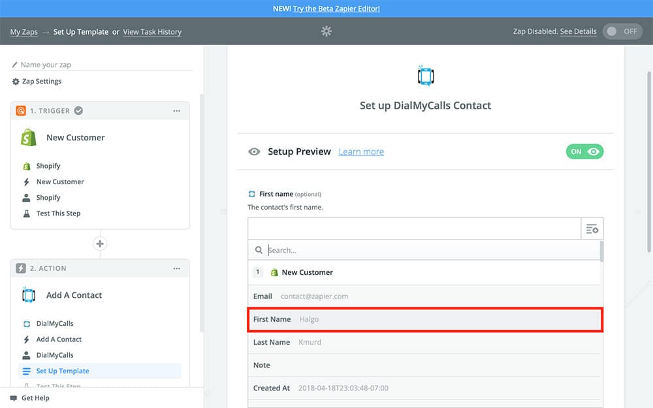
Task: Click the insert-field icon beside First name input
Action: coord(592,228)
